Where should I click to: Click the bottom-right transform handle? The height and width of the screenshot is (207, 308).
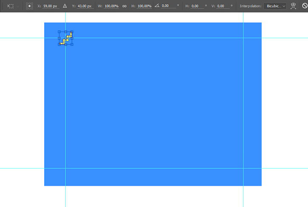point(72,45)
